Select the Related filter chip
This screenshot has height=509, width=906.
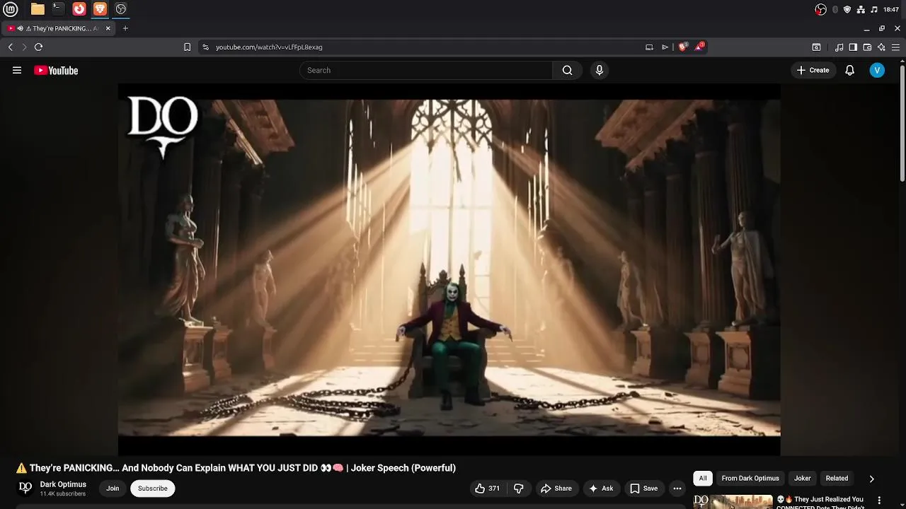tap(837, 479)
